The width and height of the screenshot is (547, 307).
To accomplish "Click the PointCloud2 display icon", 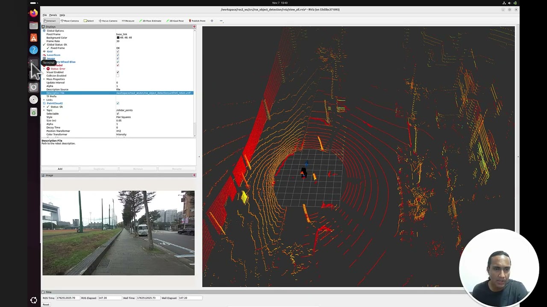I will pyautogui.click(x=44, y=103).
